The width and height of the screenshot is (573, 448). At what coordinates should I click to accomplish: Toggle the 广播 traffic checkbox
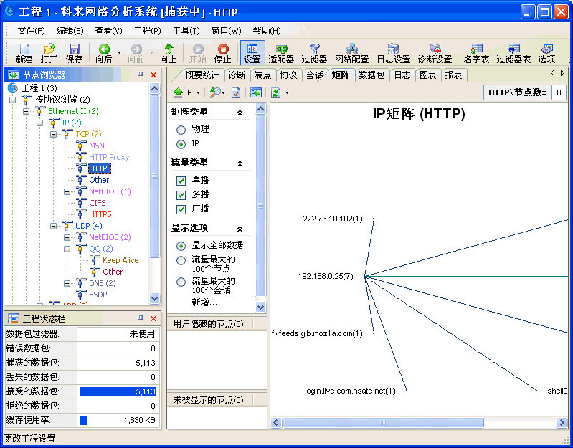tap(181, 209)
